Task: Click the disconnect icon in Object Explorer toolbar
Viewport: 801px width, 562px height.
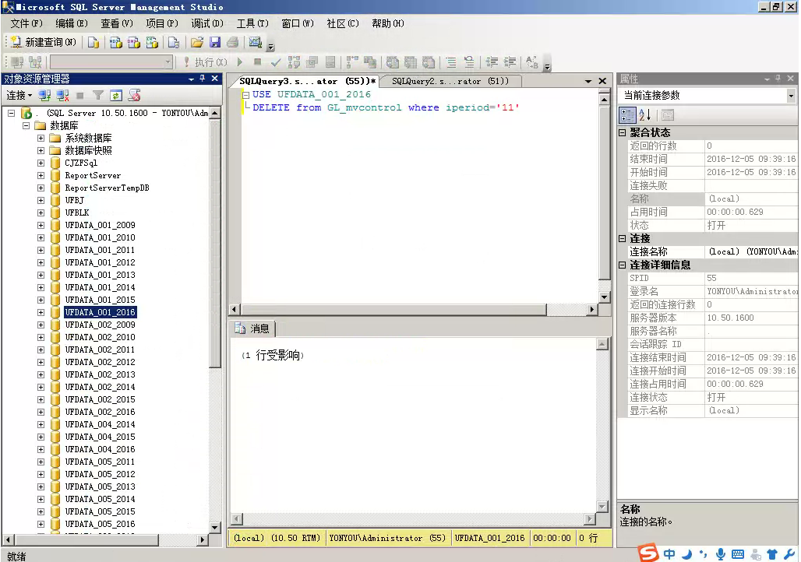Action: 62,96
